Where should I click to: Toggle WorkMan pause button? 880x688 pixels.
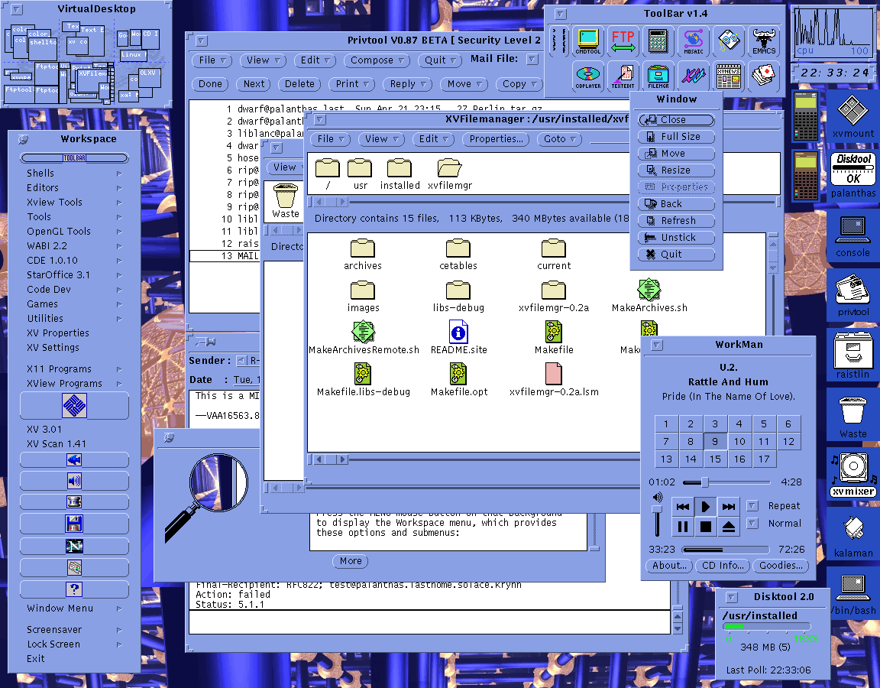(682, 526)
